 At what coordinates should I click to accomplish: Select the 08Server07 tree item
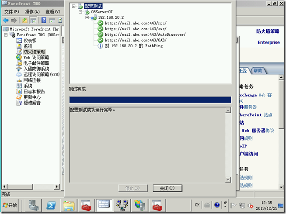coord(102,12)
